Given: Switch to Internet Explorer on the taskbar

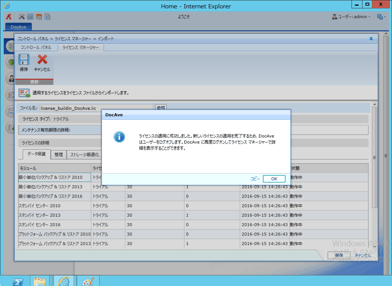Looking at the screenshot, I should 64,281.
